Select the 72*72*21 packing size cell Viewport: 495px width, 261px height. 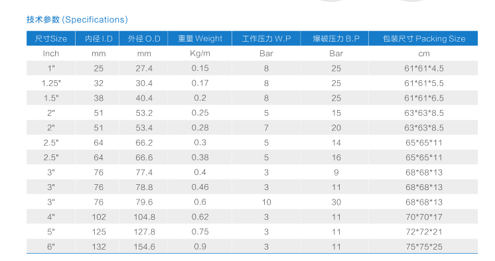(x=423, y=232)
